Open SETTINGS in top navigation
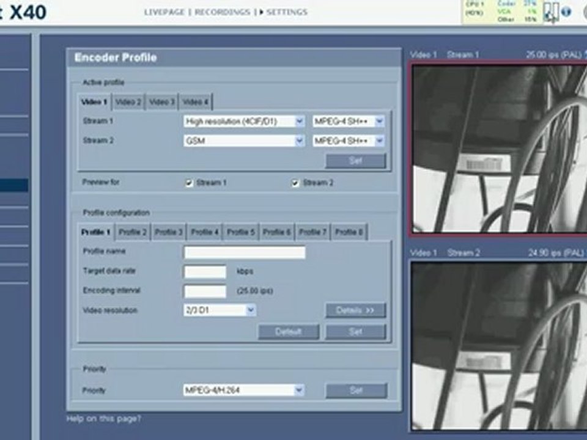The width and height of the screenshot is (587, 440). point(287,12)
